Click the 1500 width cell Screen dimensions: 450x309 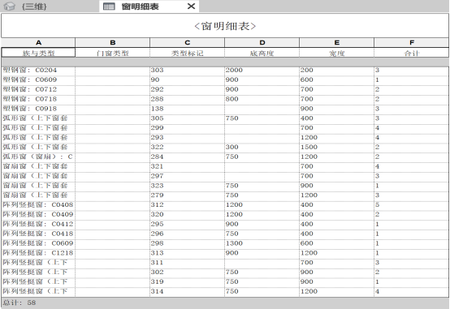tap(336, 147)
